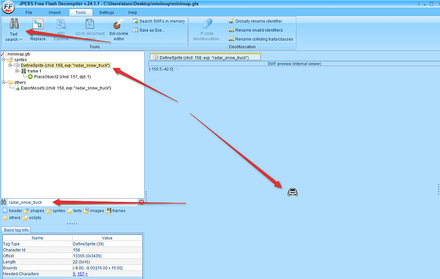Image resolution: width=440 pixels, height=279 pixels.
Task: Open the Text search tool
Action: [14, 31]
